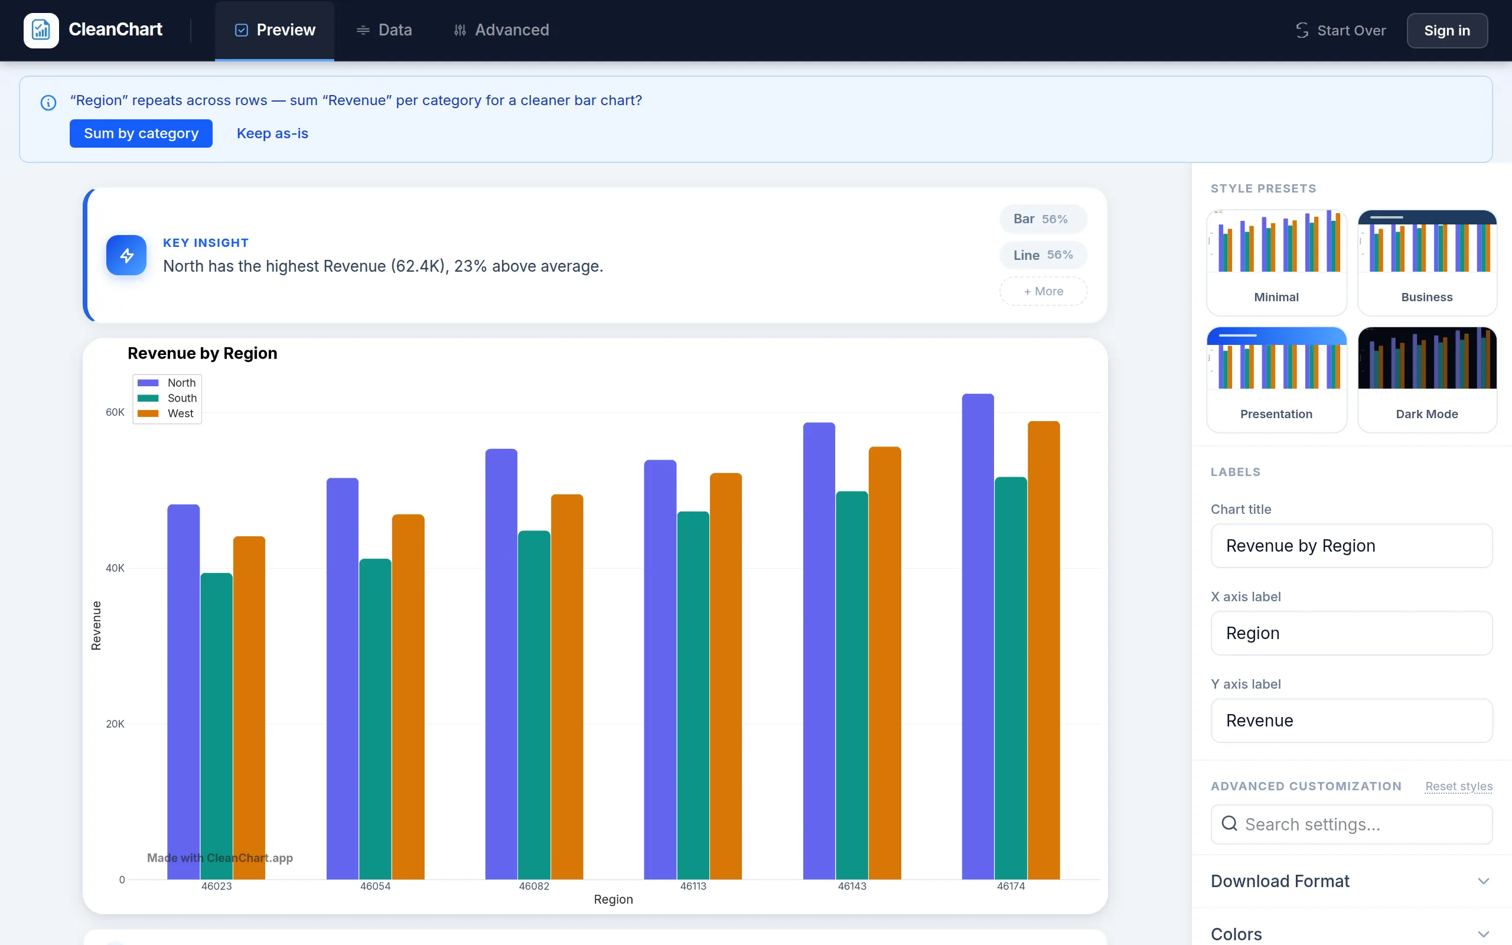1512x945 pixels.
Task: Click the Chart title input field
Action: pos(1351,546)
